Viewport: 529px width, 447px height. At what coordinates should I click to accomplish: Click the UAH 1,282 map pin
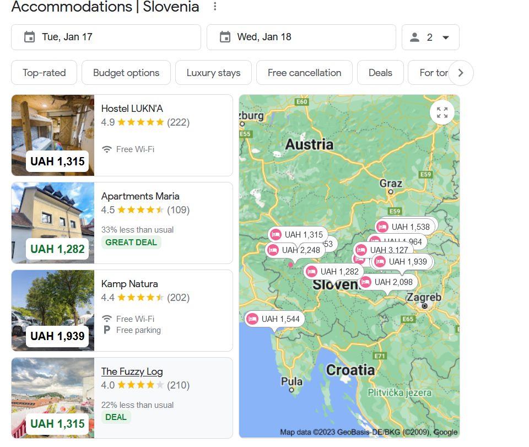pos(333,272)
